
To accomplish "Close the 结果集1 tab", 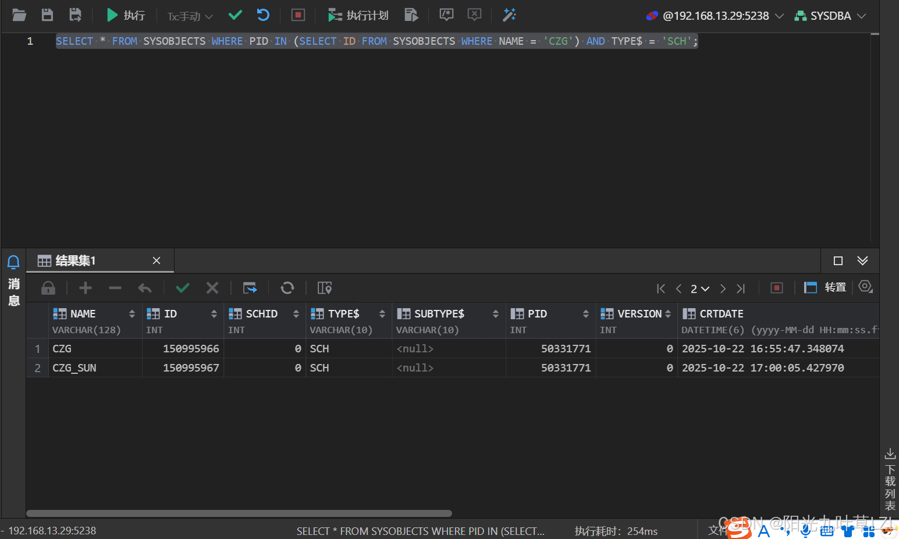I will (x=156, y=260).
